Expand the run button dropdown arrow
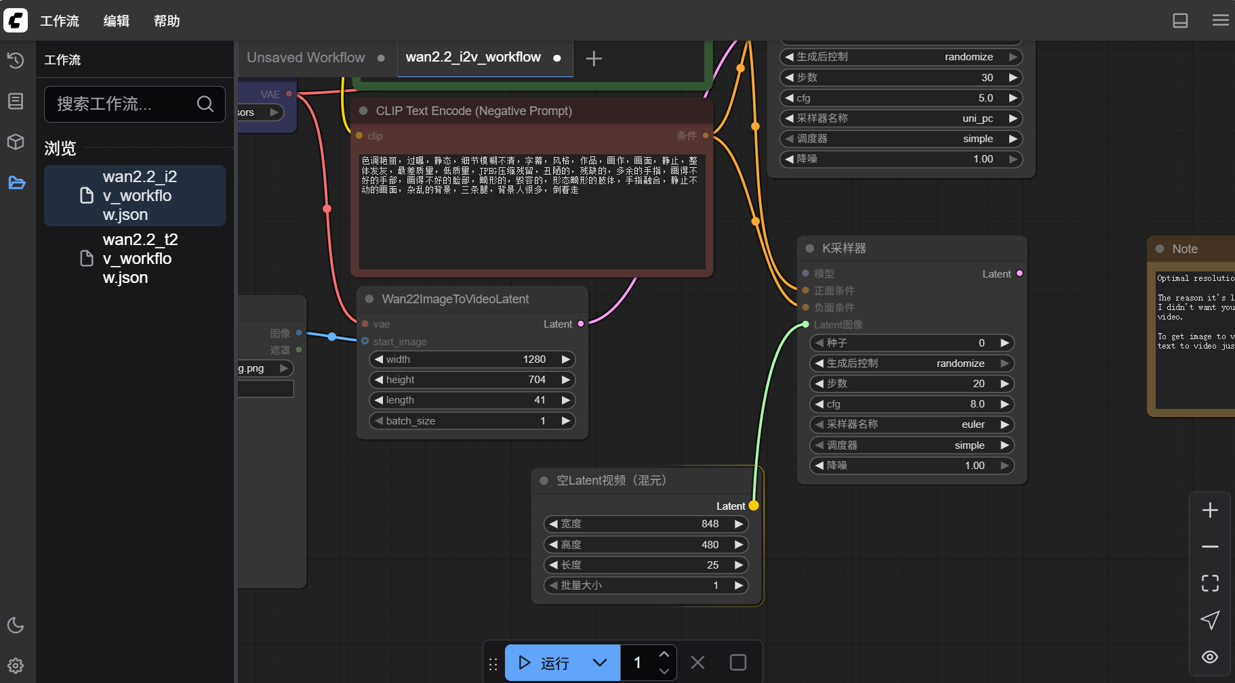The height and width of the screenshot is (683, 1235). pos(600,663)
